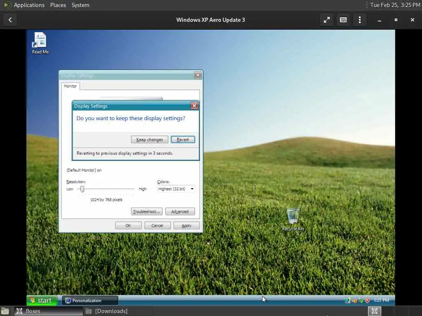Switch to Personalization taskbar window

pos(90,300)
